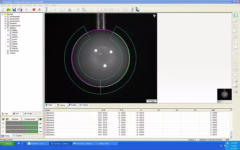This screenshot has width=240, height=150.
Task: Expand the Rotación1 tree node
Action: 5,23
